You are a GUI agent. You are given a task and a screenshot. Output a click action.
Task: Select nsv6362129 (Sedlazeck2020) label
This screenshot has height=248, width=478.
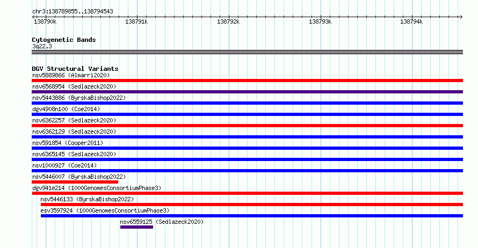[74, 132]
